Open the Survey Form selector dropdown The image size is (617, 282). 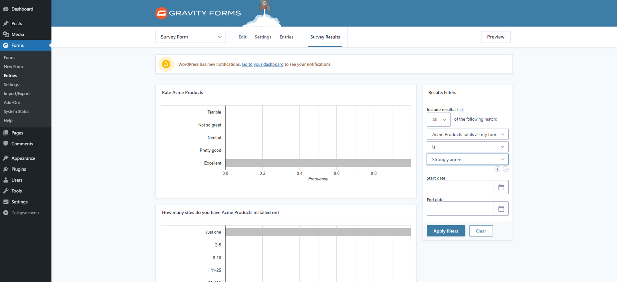pos(190,37)
